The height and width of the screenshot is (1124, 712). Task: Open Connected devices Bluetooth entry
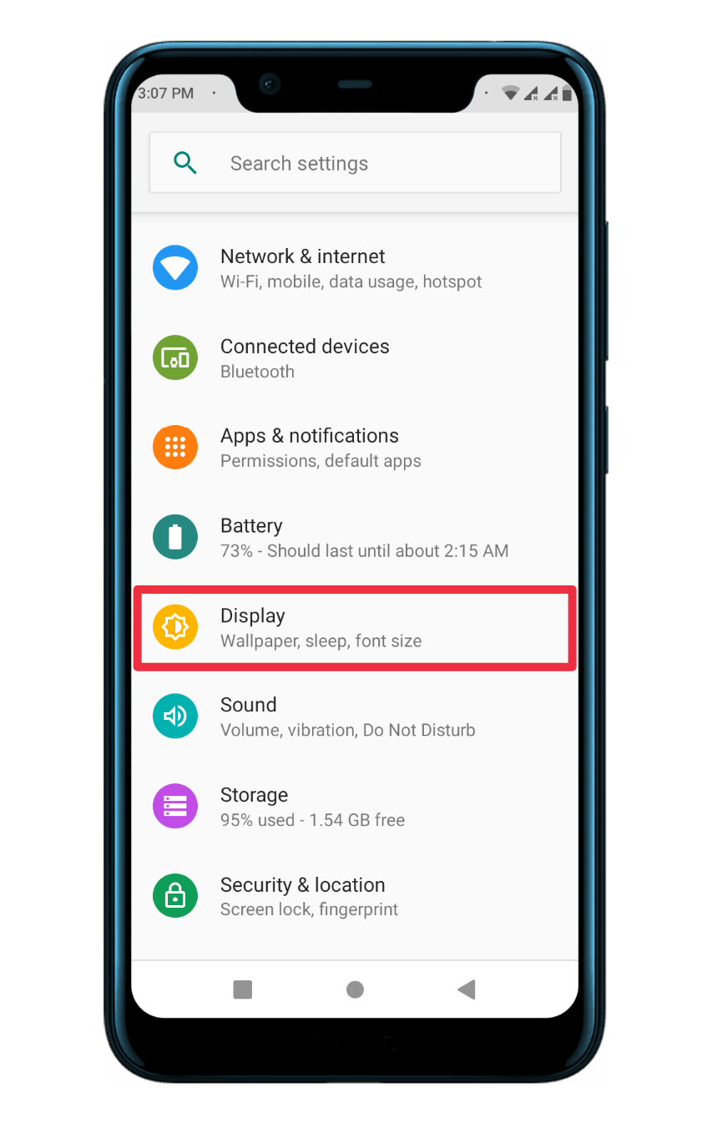355,358
